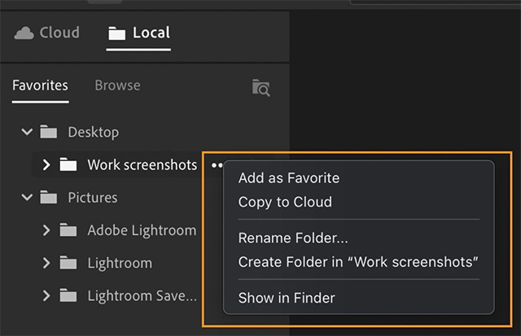Select the Desktop folder name

click(94, 132)
